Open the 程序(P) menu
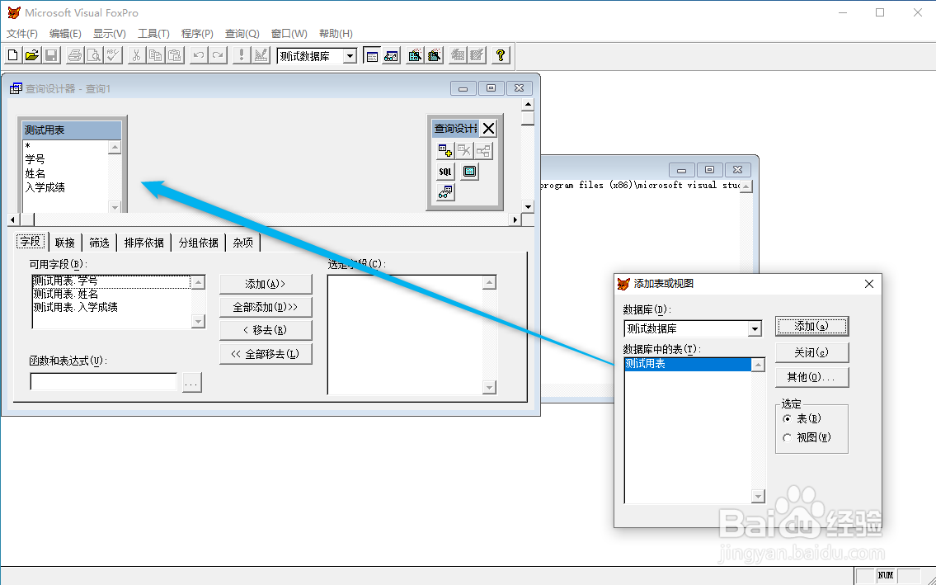The width and height of the screenshot is (936, 585). pos(197,34)
